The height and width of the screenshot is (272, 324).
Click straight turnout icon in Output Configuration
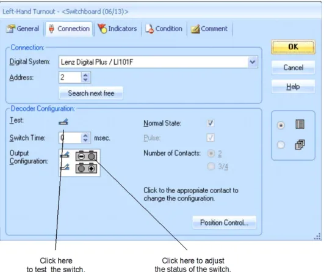click(65, 155)
